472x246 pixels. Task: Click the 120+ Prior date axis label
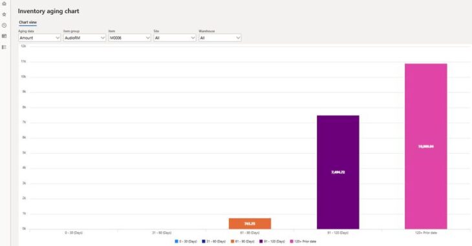tap(426, 233)
